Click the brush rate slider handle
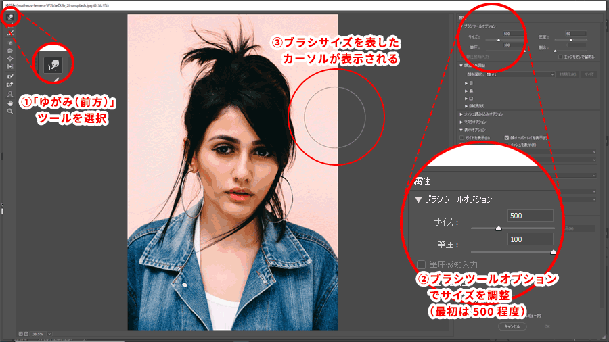Viewport: 609px width, 342px height. click(555, 51)
